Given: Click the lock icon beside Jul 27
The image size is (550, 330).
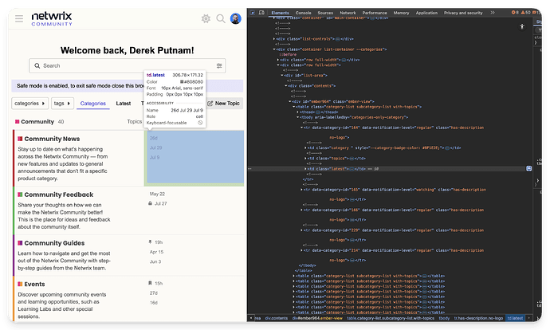Looking at the screenshot, I should 150,203.
